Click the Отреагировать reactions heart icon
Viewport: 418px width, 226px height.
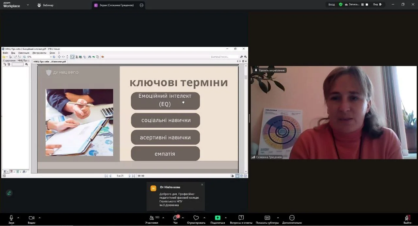tap(196, 218)
